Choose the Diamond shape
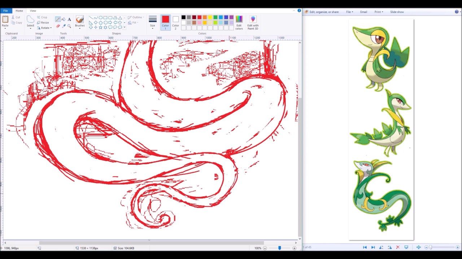 click(x=95, y=22)
